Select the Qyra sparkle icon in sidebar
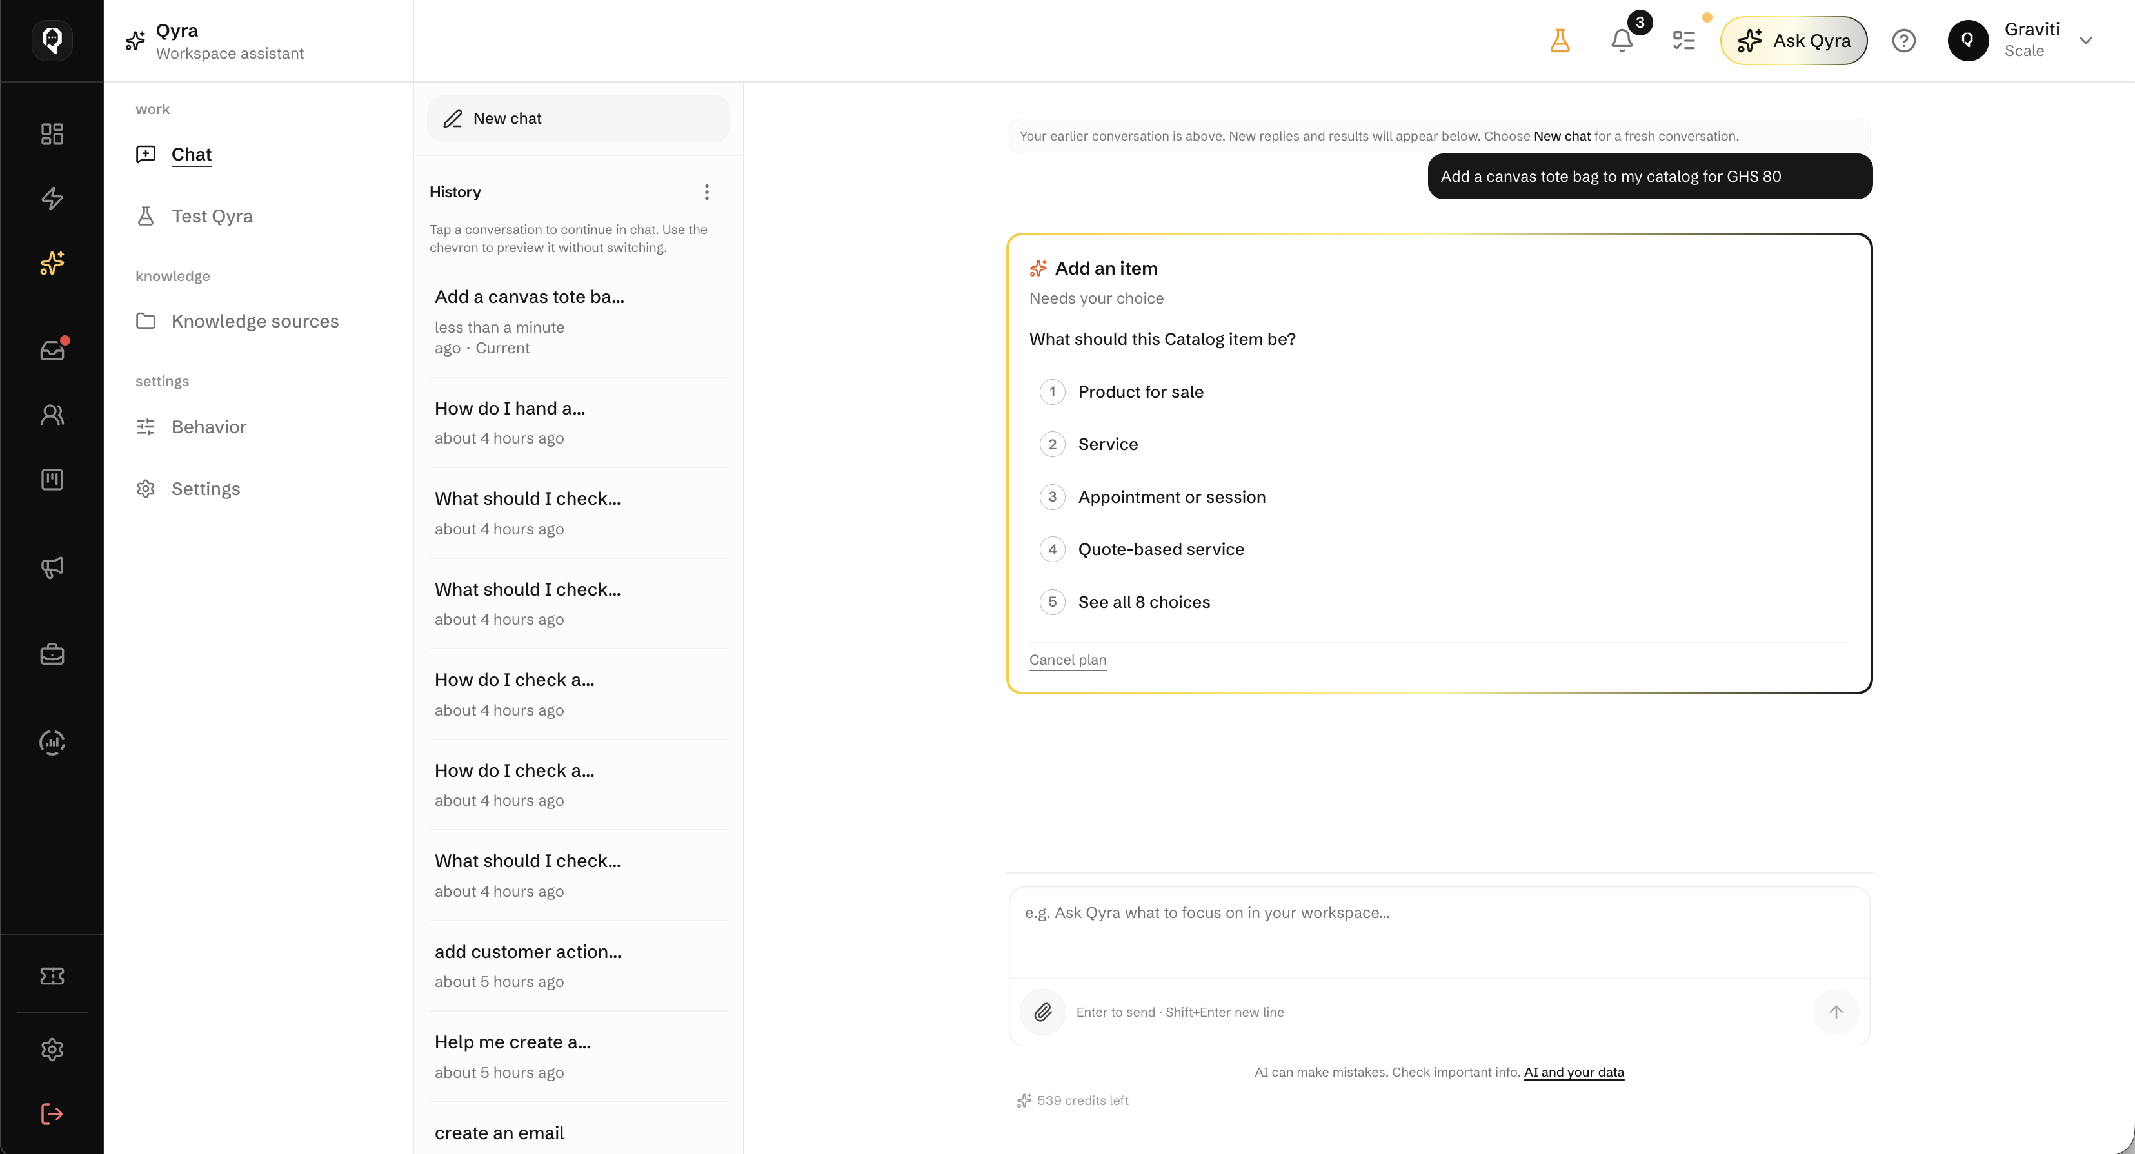2135x1154 pixels. pos(52,264)
